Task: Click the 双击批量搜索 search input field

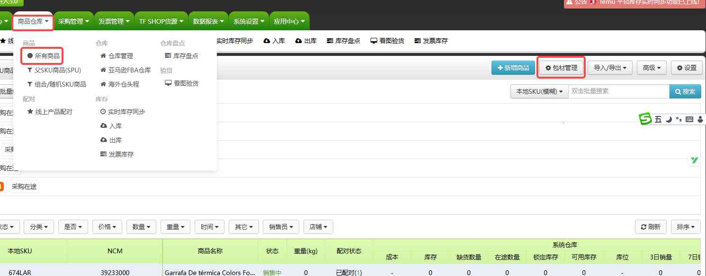Action: tap(618, 91)
